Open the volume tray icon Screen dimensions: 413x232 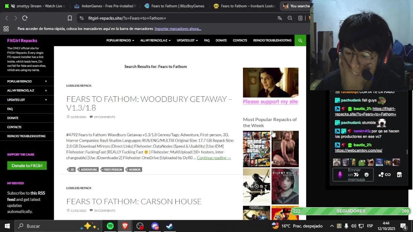354,226
